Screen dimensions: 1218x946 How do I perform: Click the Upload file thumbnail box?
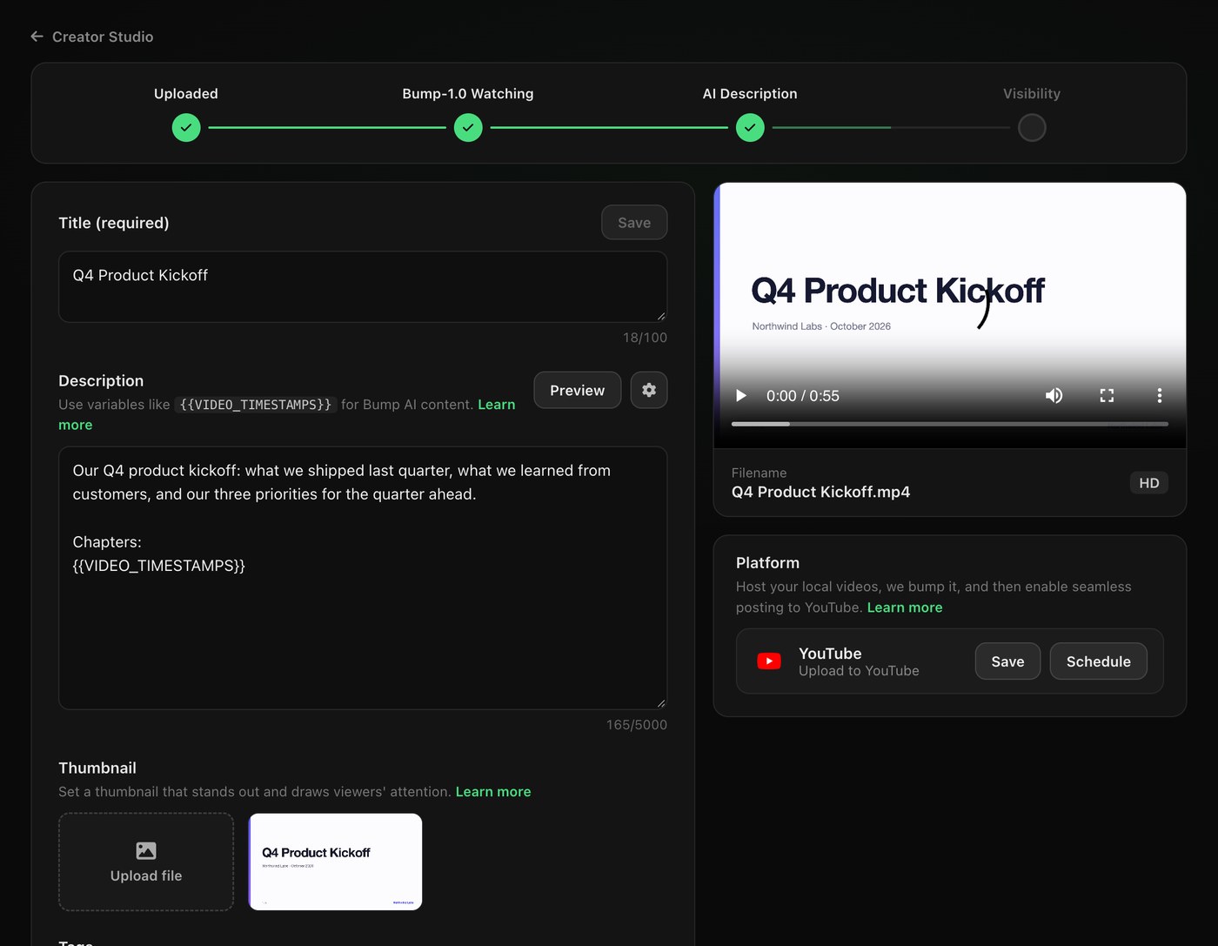[146, 862]
